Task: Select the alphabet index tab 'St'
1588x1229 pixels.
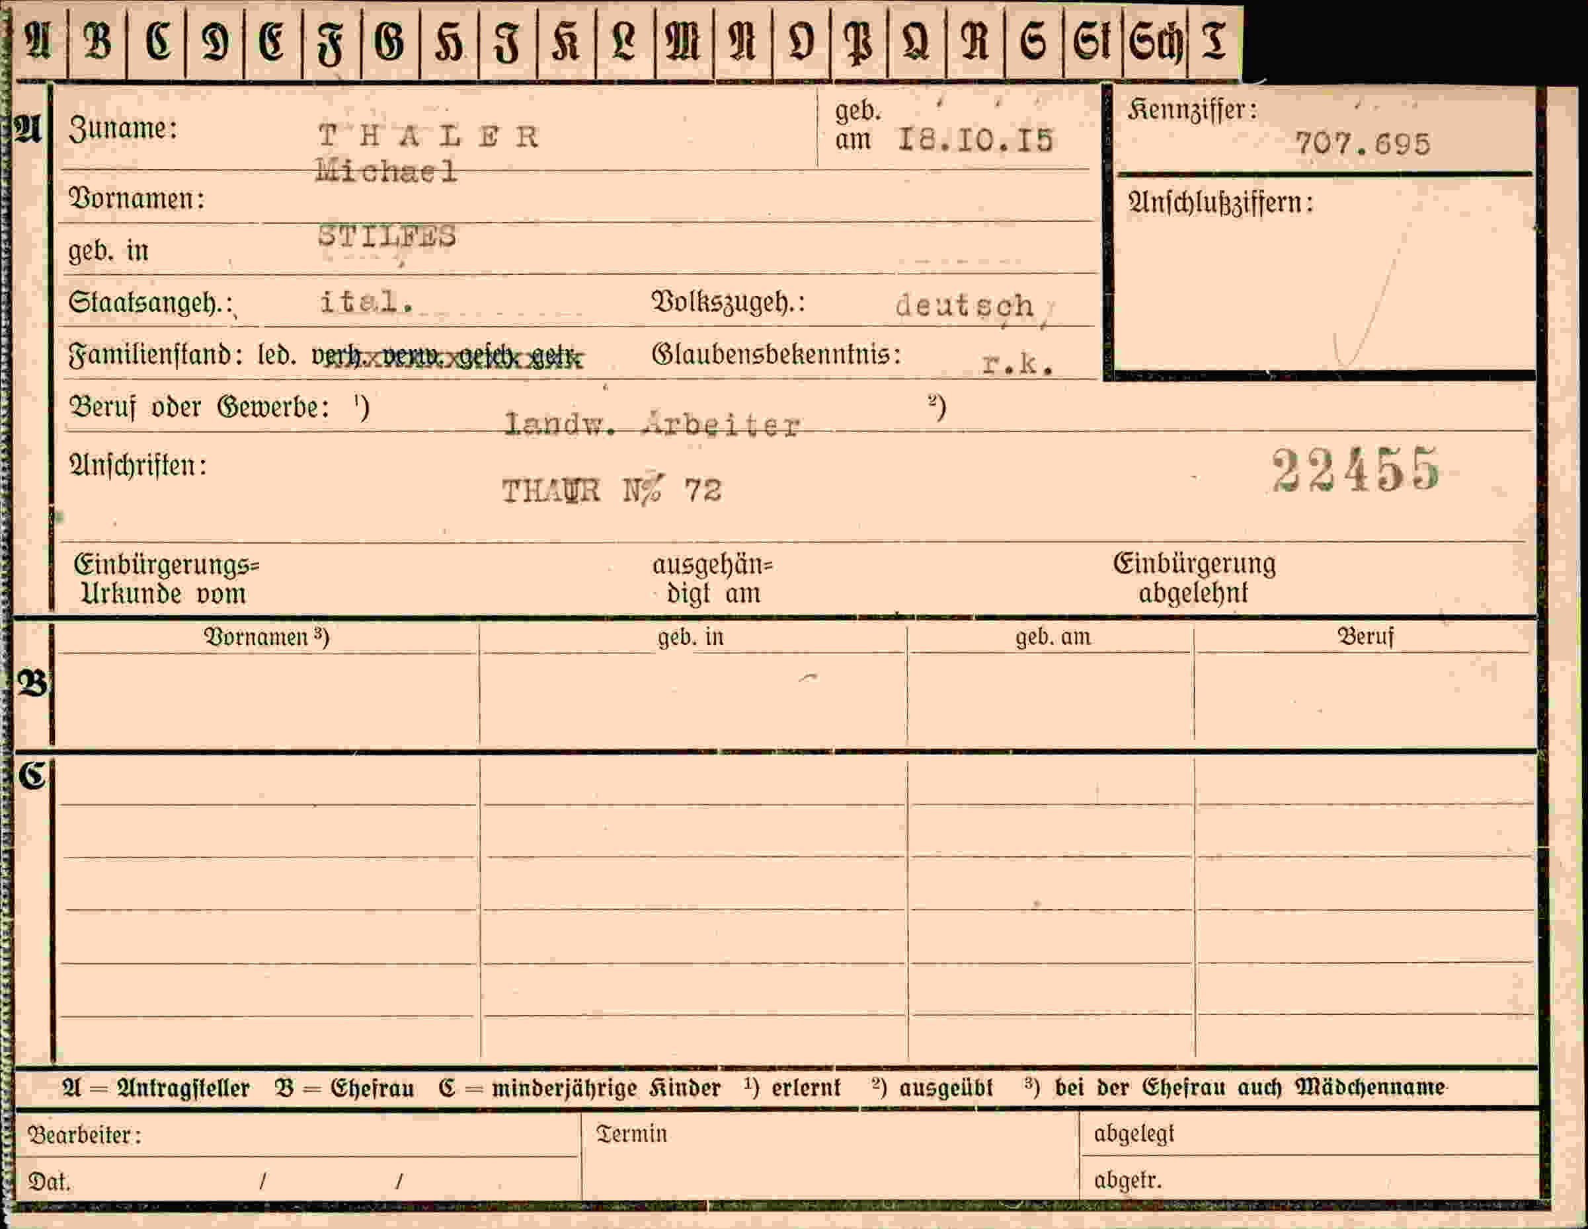Action: 1092,42
